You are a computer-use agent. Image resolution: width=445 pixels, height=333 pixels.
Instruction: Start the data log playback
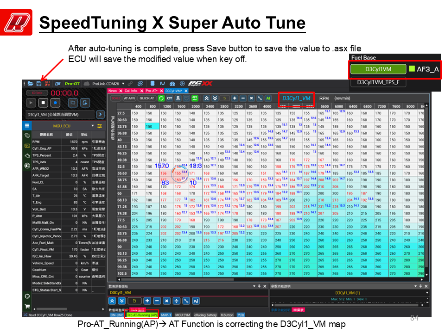pos(31,103)
